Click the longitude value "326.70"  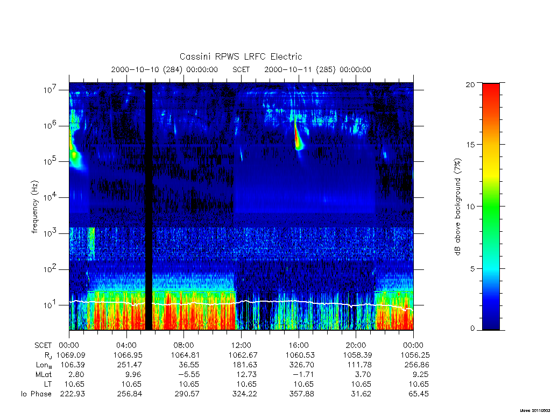click(x=301, y=365)
